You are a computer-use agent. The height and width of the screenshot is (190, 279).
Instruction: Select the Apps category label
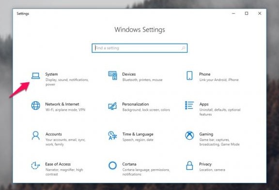coord(204,104)
